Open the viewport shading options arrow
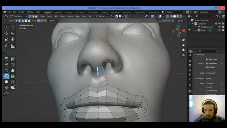227x128 pixels. (x=184, y=16)
